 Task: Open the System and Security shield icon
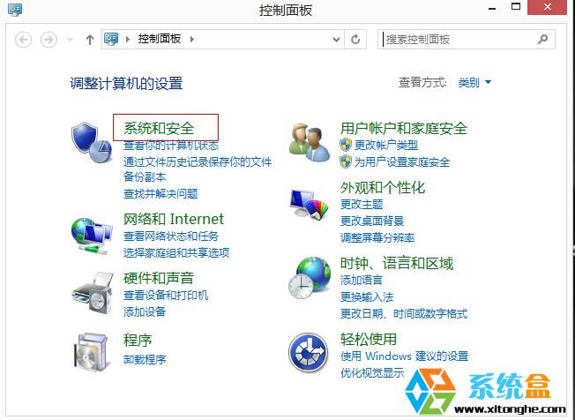click(92, 142)
